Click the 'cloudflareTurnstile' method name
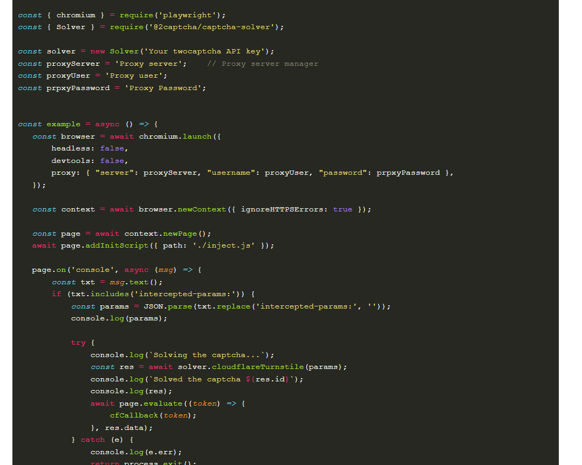This screenshot has width=582, height=465. 258,367
